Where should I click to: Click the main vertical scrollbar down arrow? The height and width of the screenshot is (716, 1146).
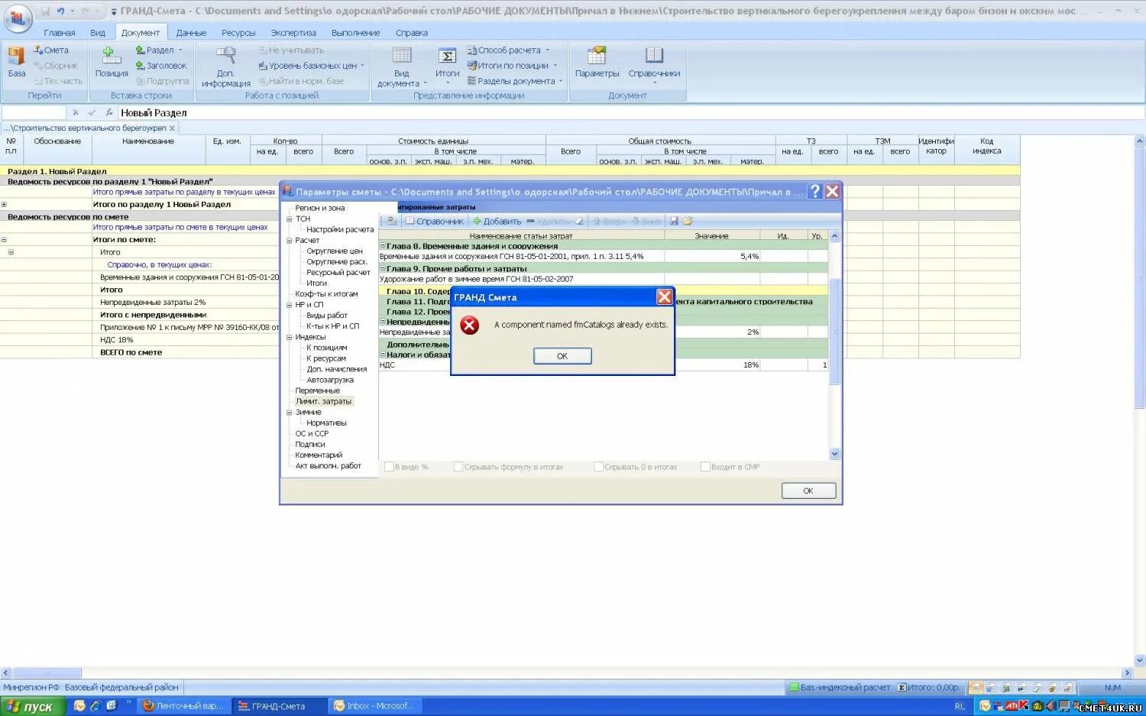(x=1139, y=660)
